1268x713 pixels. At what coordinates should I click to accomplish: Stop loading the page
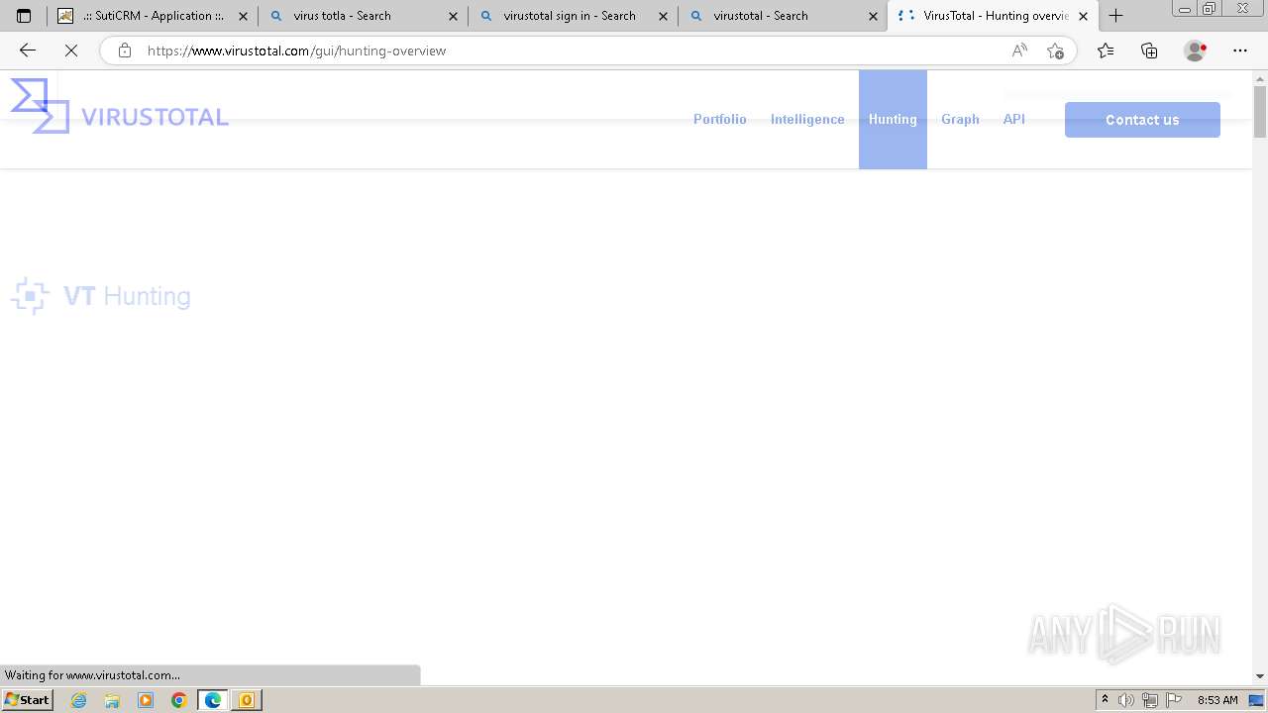(71, 51)
